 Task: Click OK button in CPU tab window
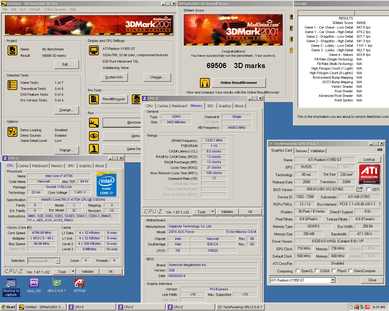tap(111, 272)
